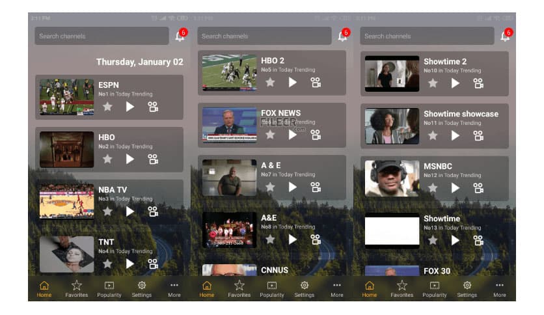Open Settings tab on middle screen
The width and height of the screenshot is (544, 315).
click(305, 290)
